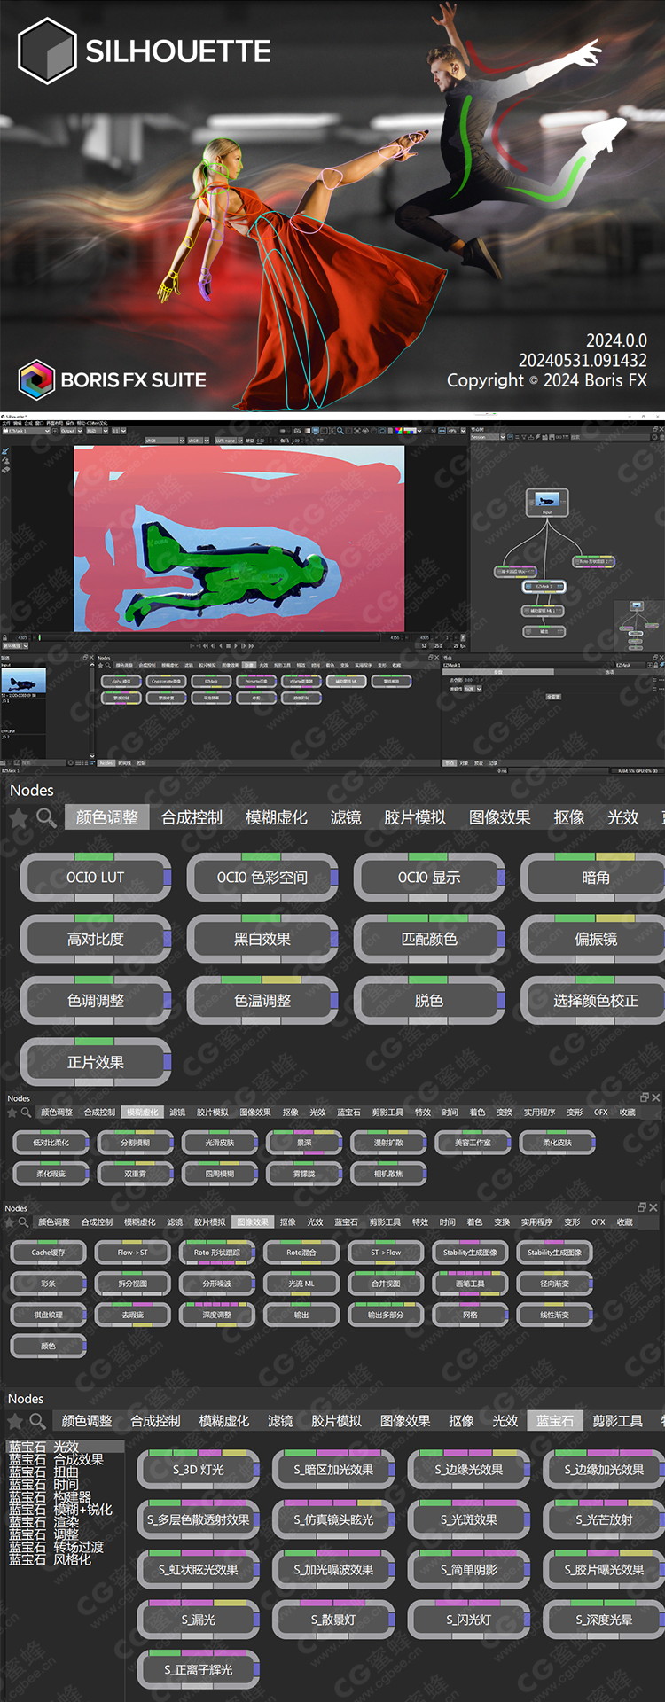
Task: Select the S_仿真镜头眩光 node
Action: coord(334,1520)
